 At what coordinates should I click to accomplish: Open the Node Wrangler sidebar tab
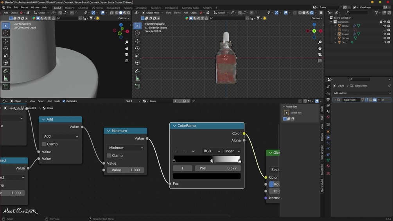pyautogui.click(x=322, y=153)
